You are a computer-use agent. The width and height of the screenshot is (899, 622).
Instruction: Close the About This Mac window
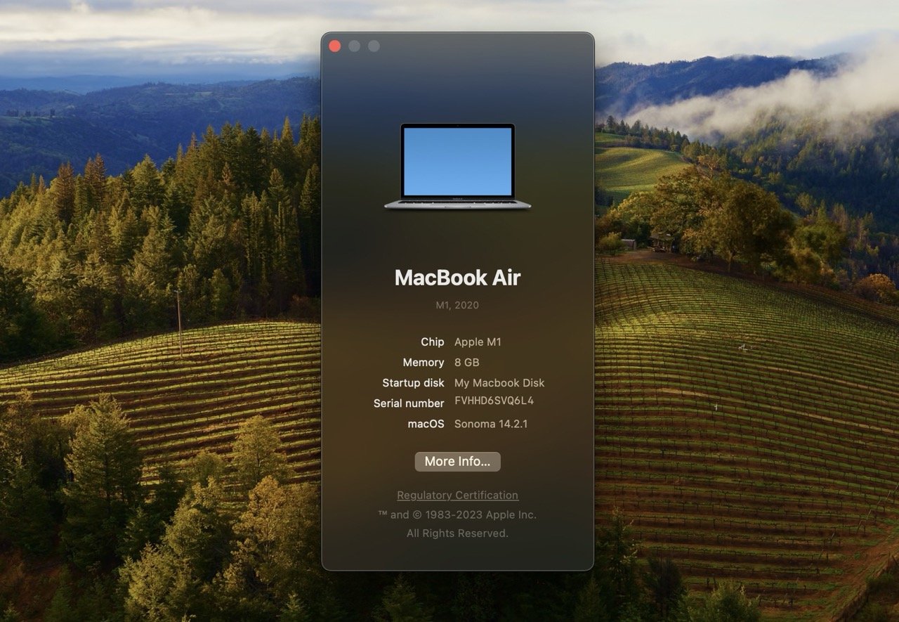pos(335,46)
